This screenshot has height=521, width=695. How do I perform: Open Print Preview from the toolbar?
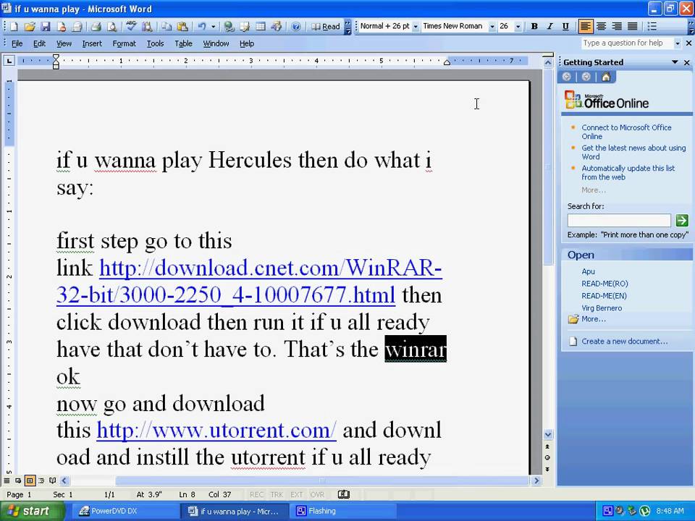[x=111, y=27]
